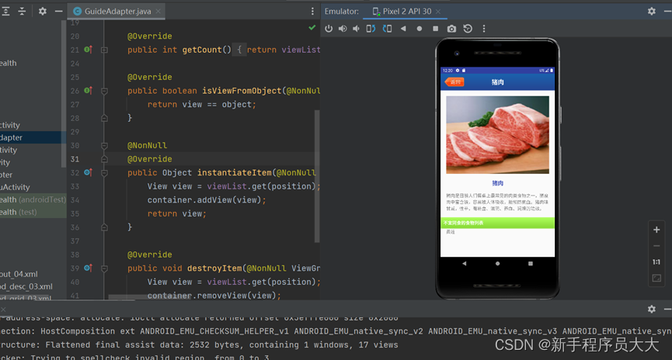Expand folded getCount method at line 21

coord(104,50)
